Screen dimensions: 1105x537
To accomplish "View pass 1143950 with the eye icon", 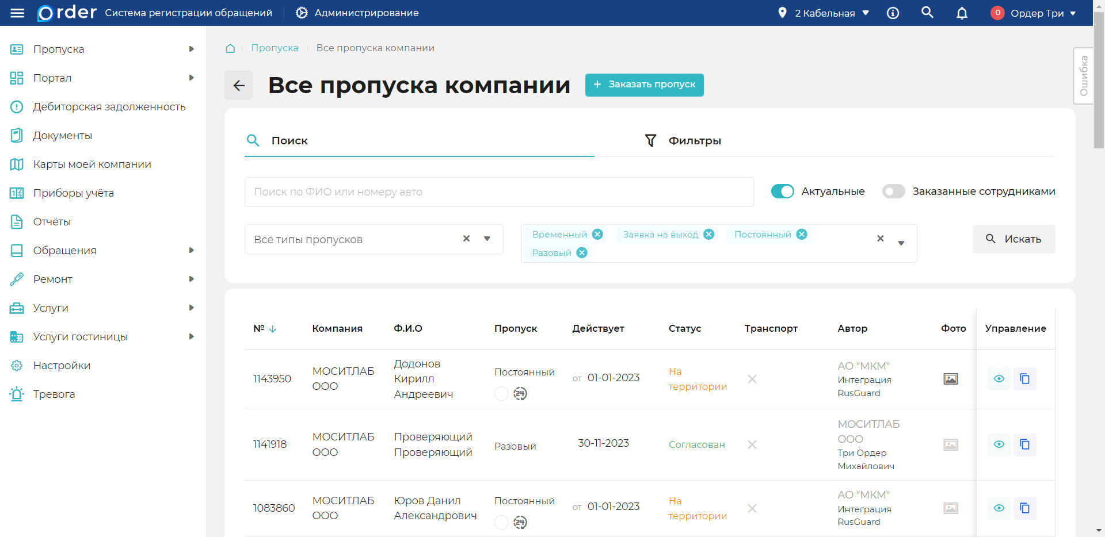I will click(x=999, y=378).
